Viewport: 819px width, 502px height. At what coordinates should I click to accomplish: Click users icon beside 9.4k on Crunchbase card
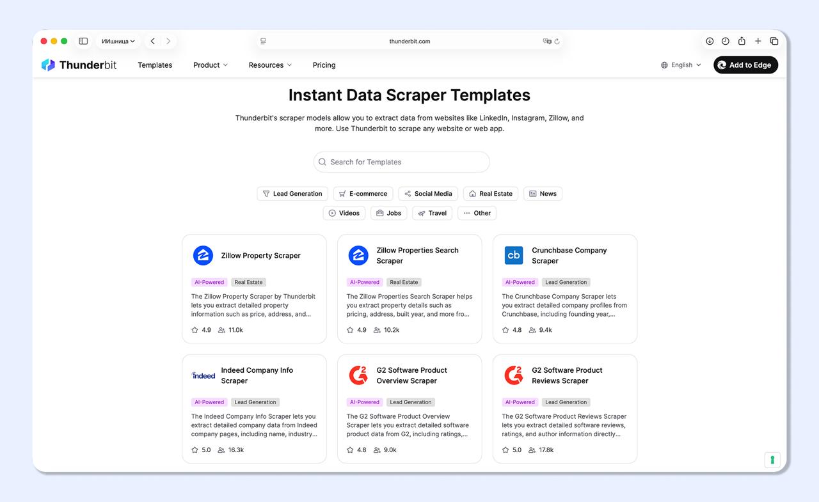tap(532, 330)
